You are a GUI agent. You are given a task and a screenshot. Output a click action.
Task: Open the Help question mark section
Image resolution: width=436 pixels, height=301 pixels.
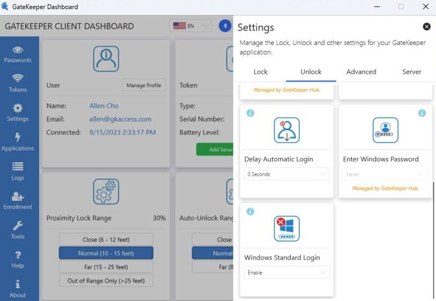click(x=18, y=260)
